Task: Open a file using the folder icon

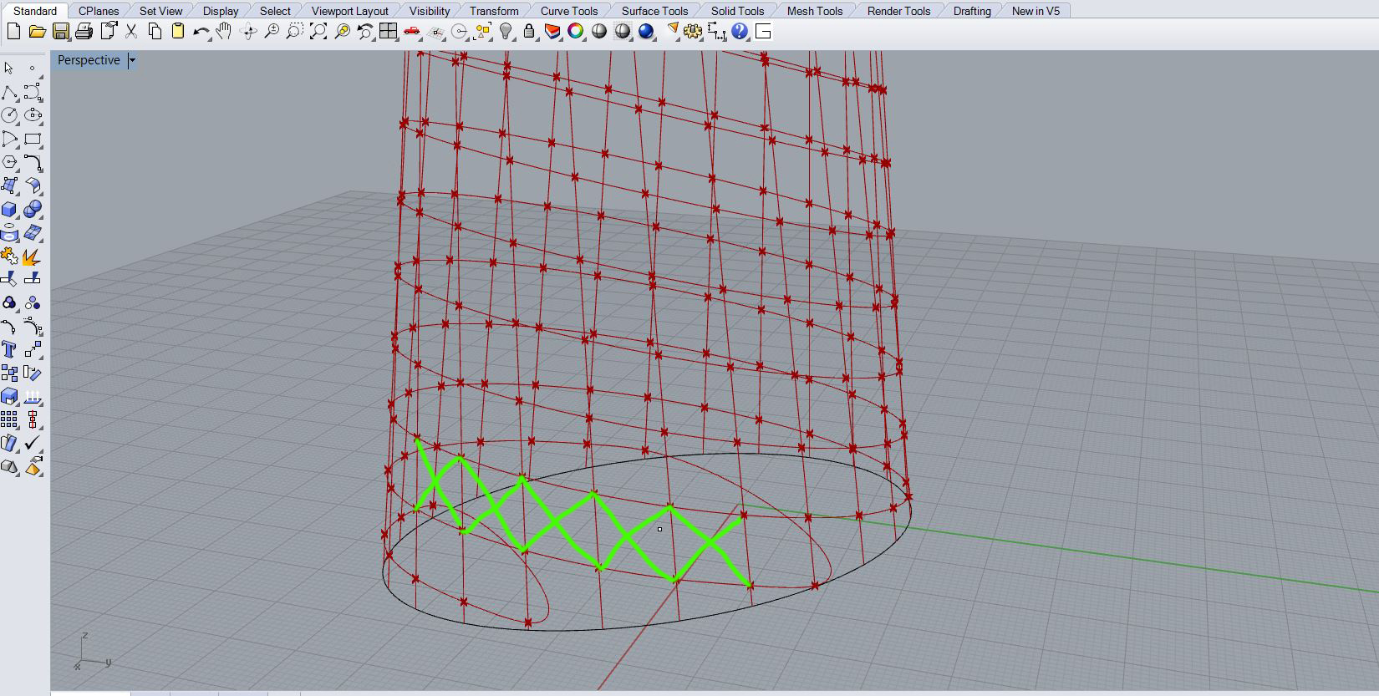Action: point(37,32)
